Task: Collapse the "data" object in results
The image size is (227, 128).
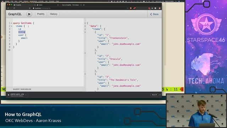Action: (85, 26)
